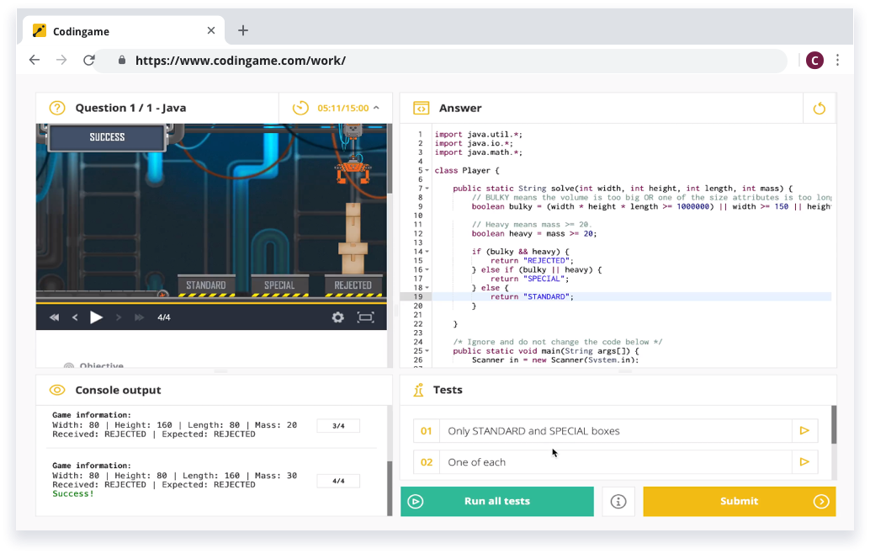Fold the solve method at line 7

pyautogui.click(x=427, y=189)
